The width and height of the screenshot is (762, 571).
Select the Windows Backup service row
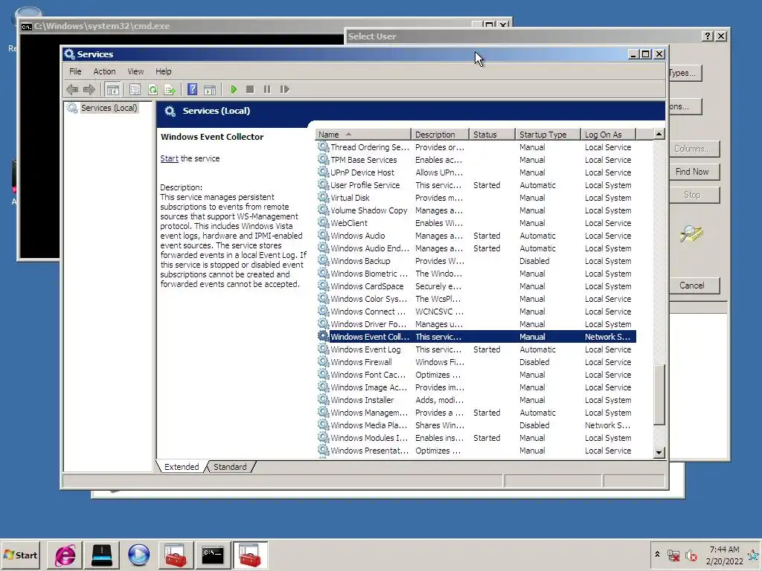click(476, 261)
